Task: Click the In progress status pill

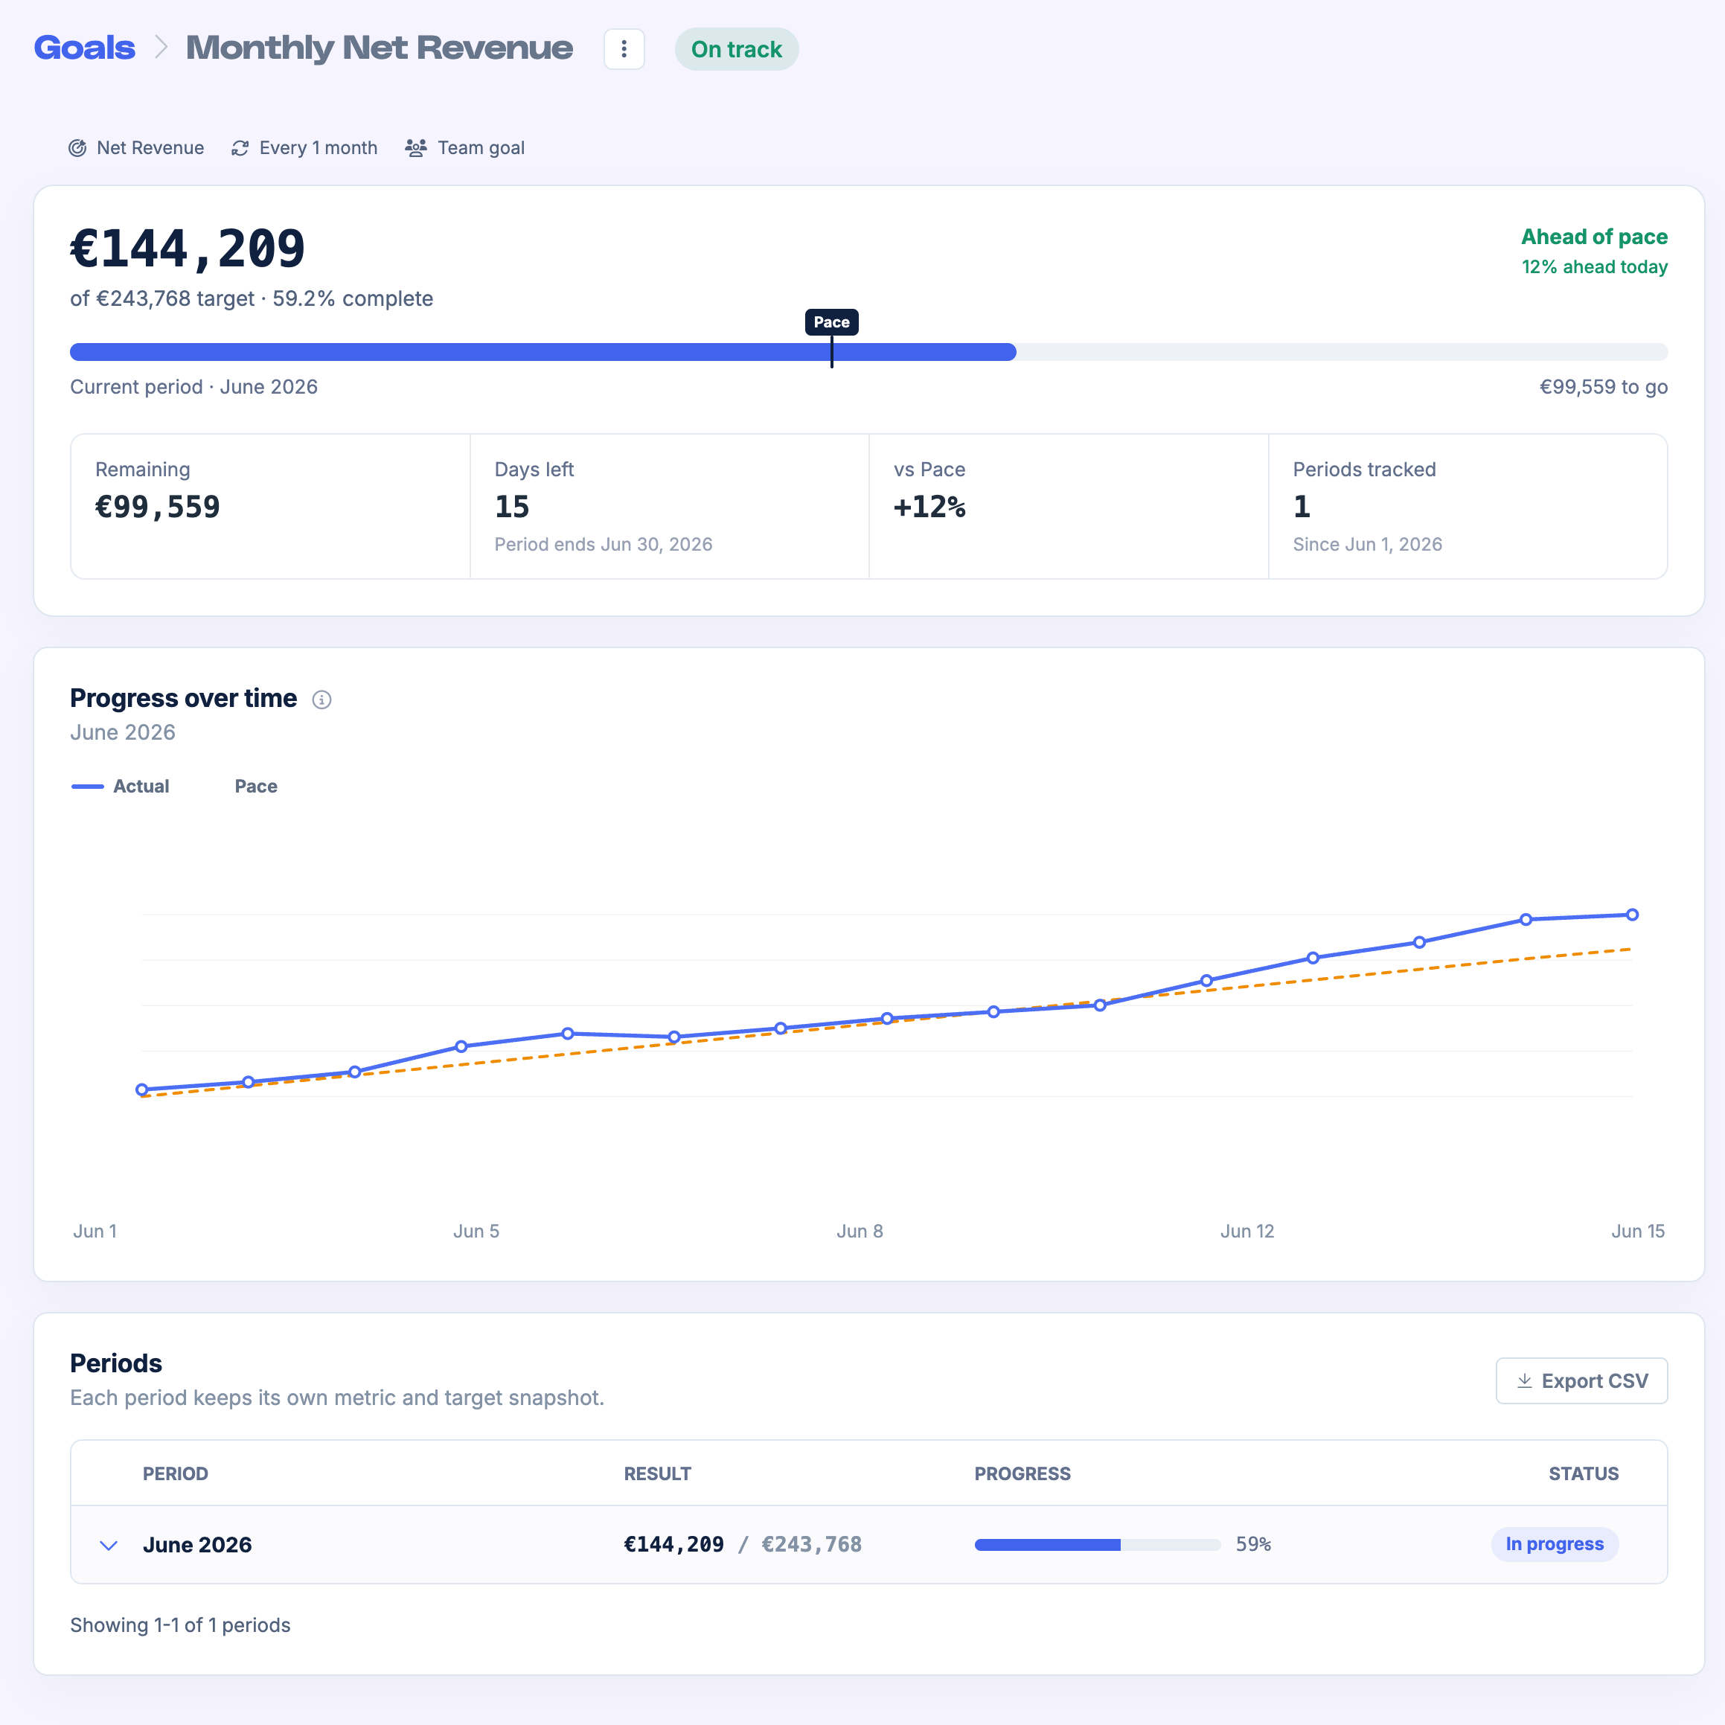Action: (x=1555, y=1545)
